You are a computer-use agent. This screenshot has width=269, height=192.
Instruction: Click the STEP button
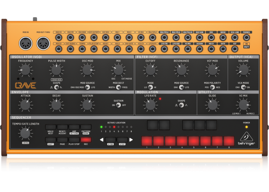122,140
